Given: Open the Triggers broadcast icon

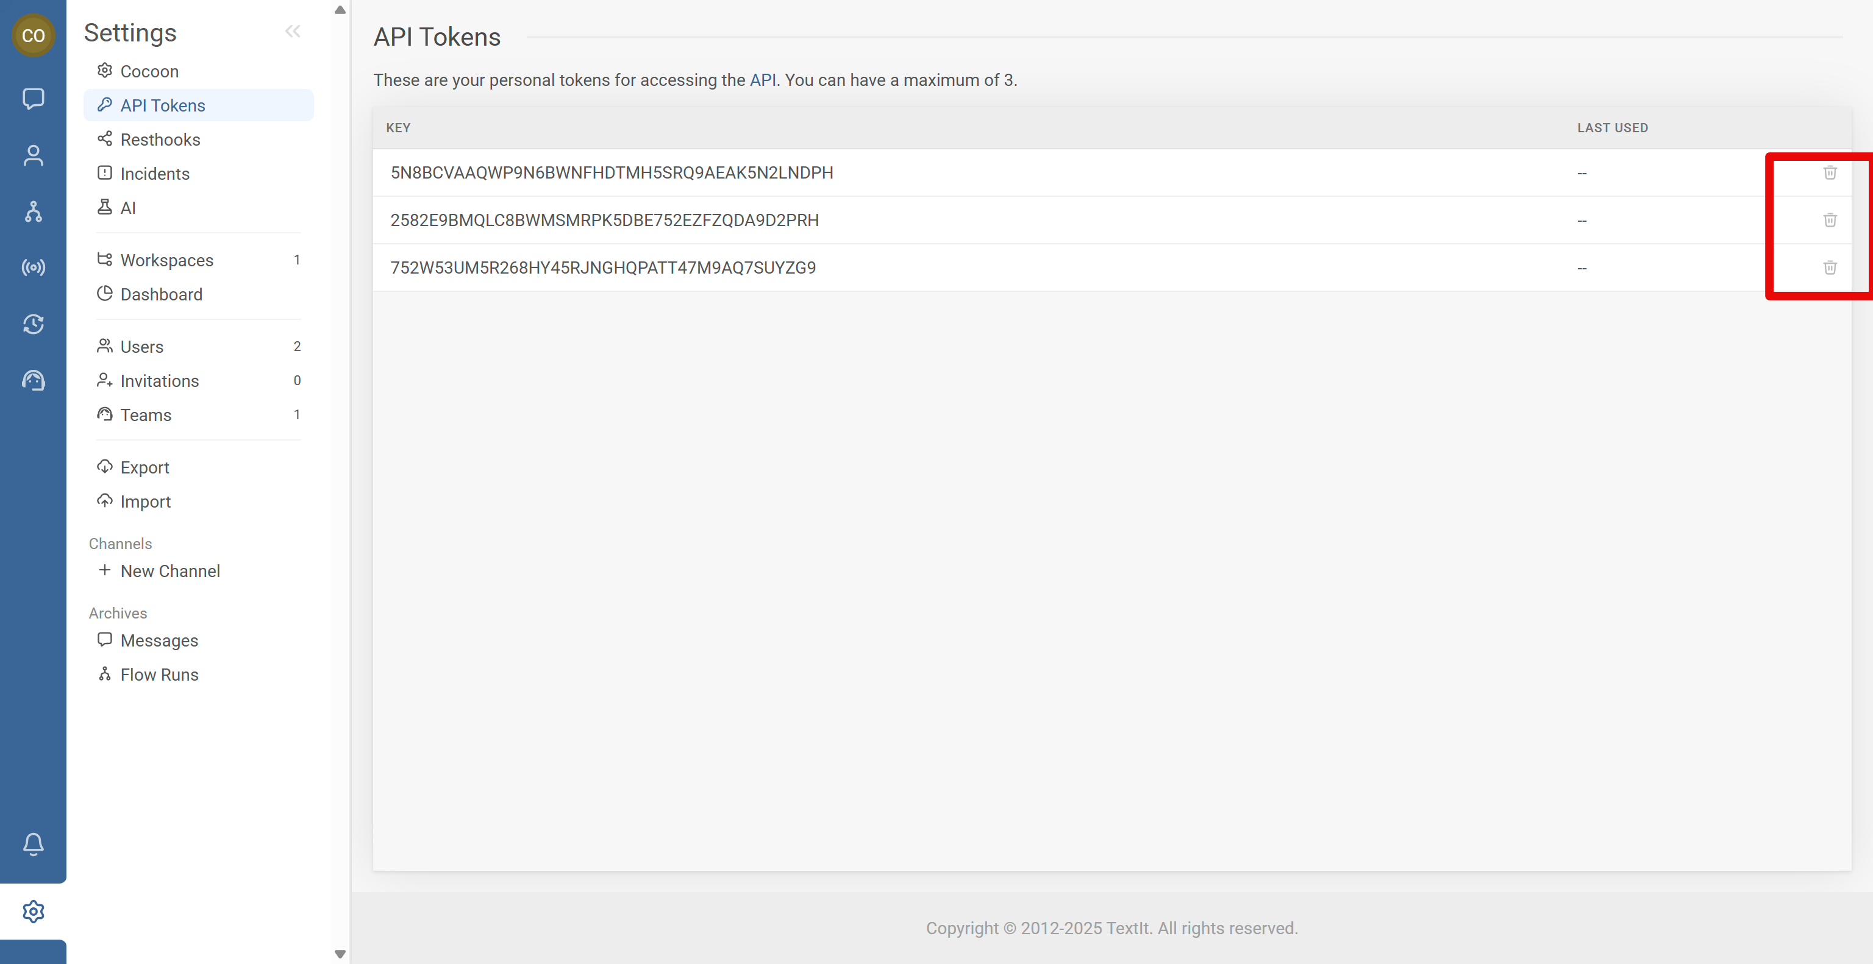Looking at the screenshot, I should pos(34,268).
